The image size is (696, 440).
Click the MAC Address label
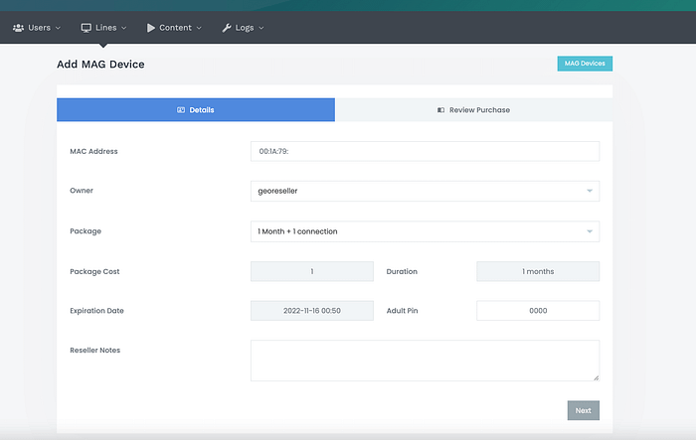point(93,151)
